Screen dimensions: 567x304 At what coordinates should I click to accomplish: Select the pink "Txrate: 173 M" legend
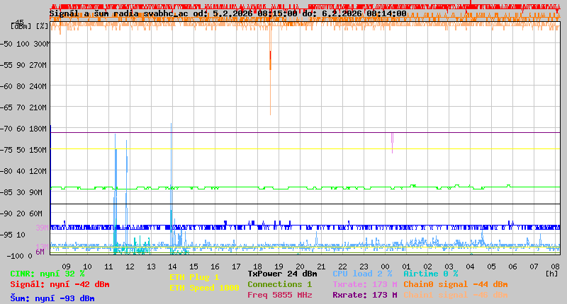coord(364,284)
